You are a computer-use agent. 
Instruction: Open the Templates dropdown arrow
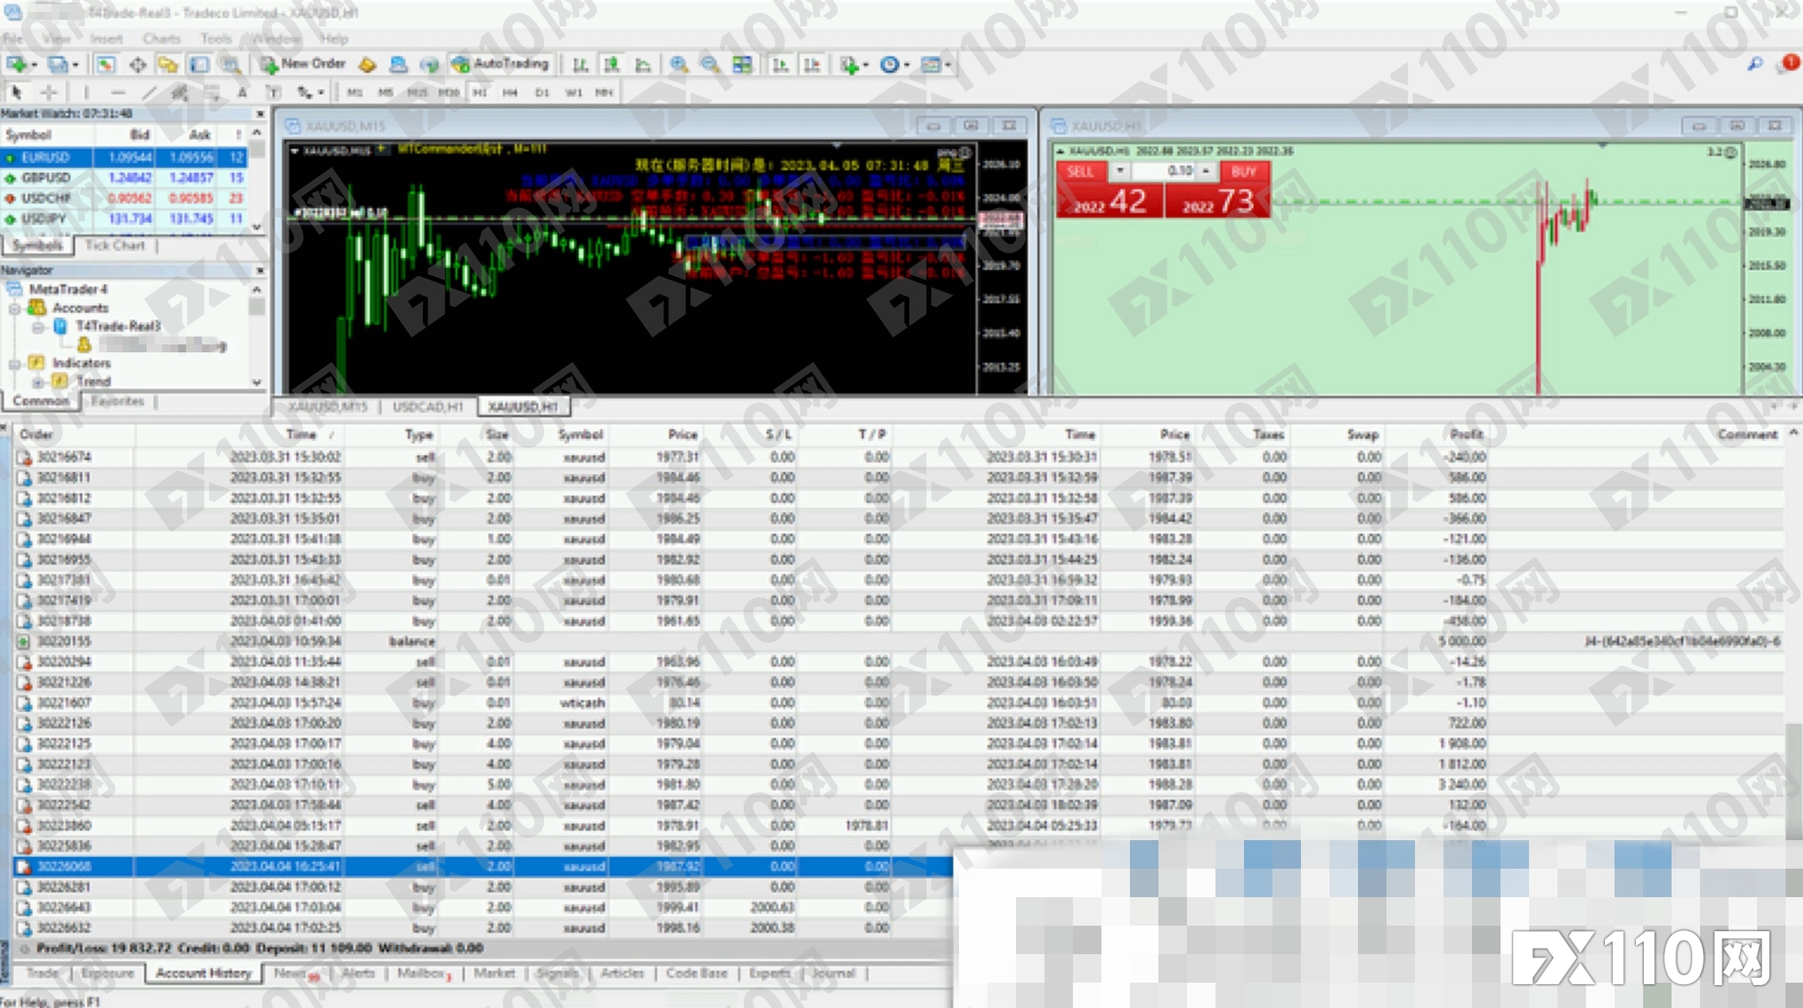947,65
